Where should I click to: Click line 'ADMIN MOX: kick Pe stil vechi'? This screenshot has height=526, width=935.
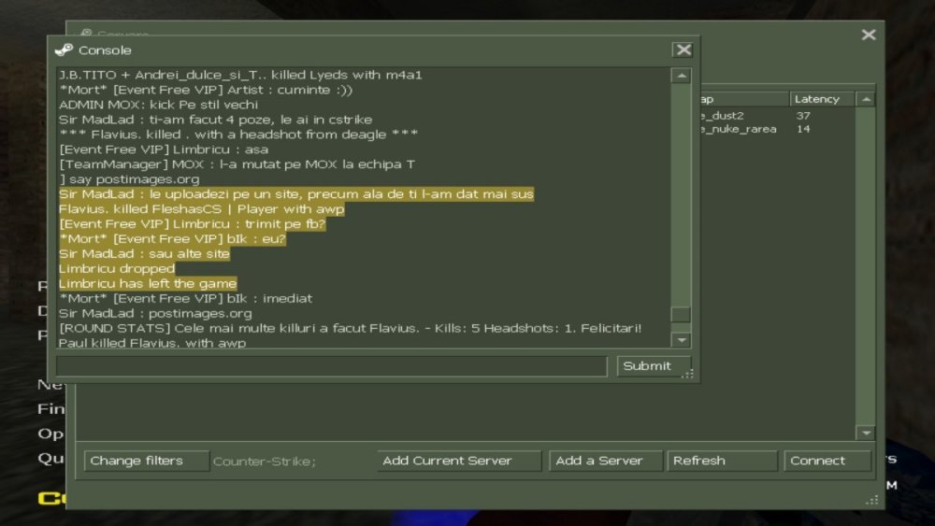[x=159, y=105]
